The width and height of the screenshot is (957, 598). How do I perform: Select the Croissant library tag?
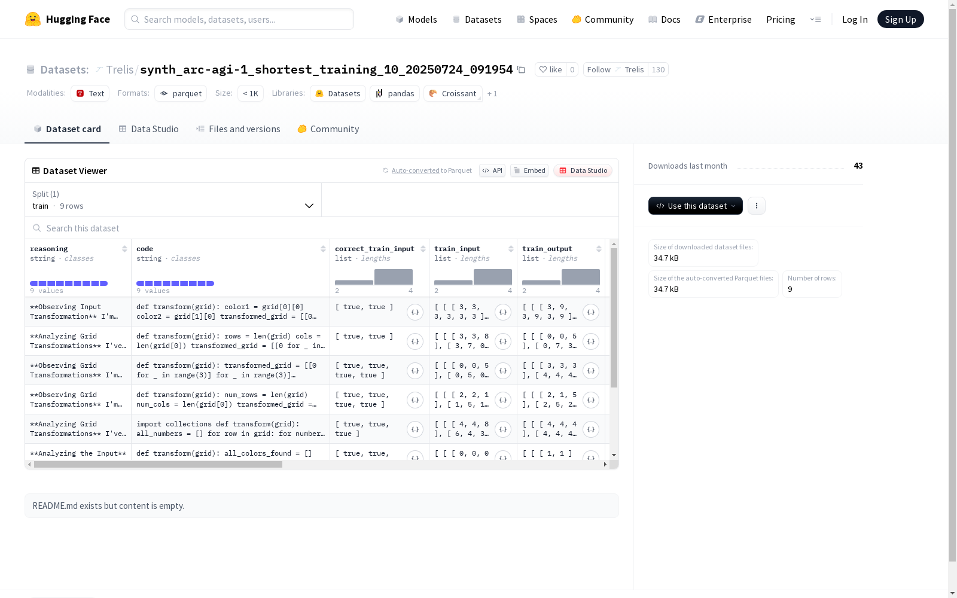click(x=453, y=93)
